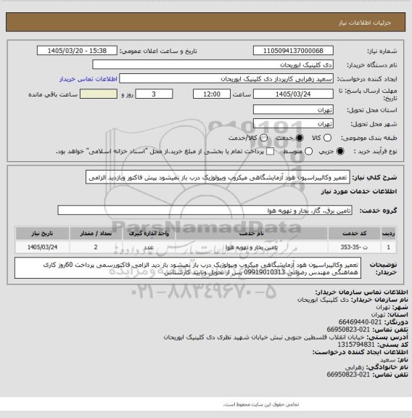Click row number 1 in table

388,247
